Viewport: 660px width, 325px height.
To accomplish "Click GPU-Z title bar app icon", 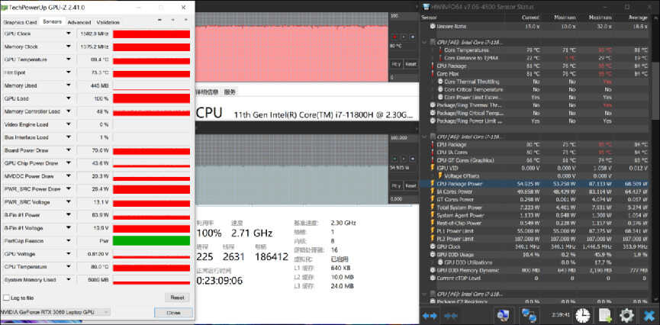I will coord(5,7).
